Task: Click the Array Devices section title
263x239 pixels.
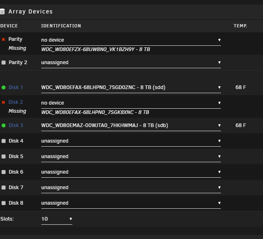Action: pos(31,11)
